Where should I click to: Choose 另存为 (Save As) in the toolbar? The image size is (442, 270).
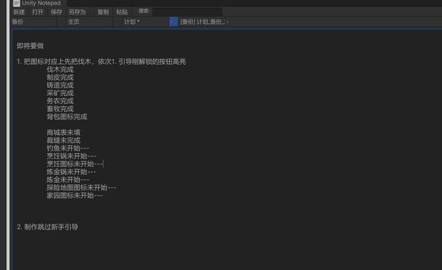pos(77,12)
